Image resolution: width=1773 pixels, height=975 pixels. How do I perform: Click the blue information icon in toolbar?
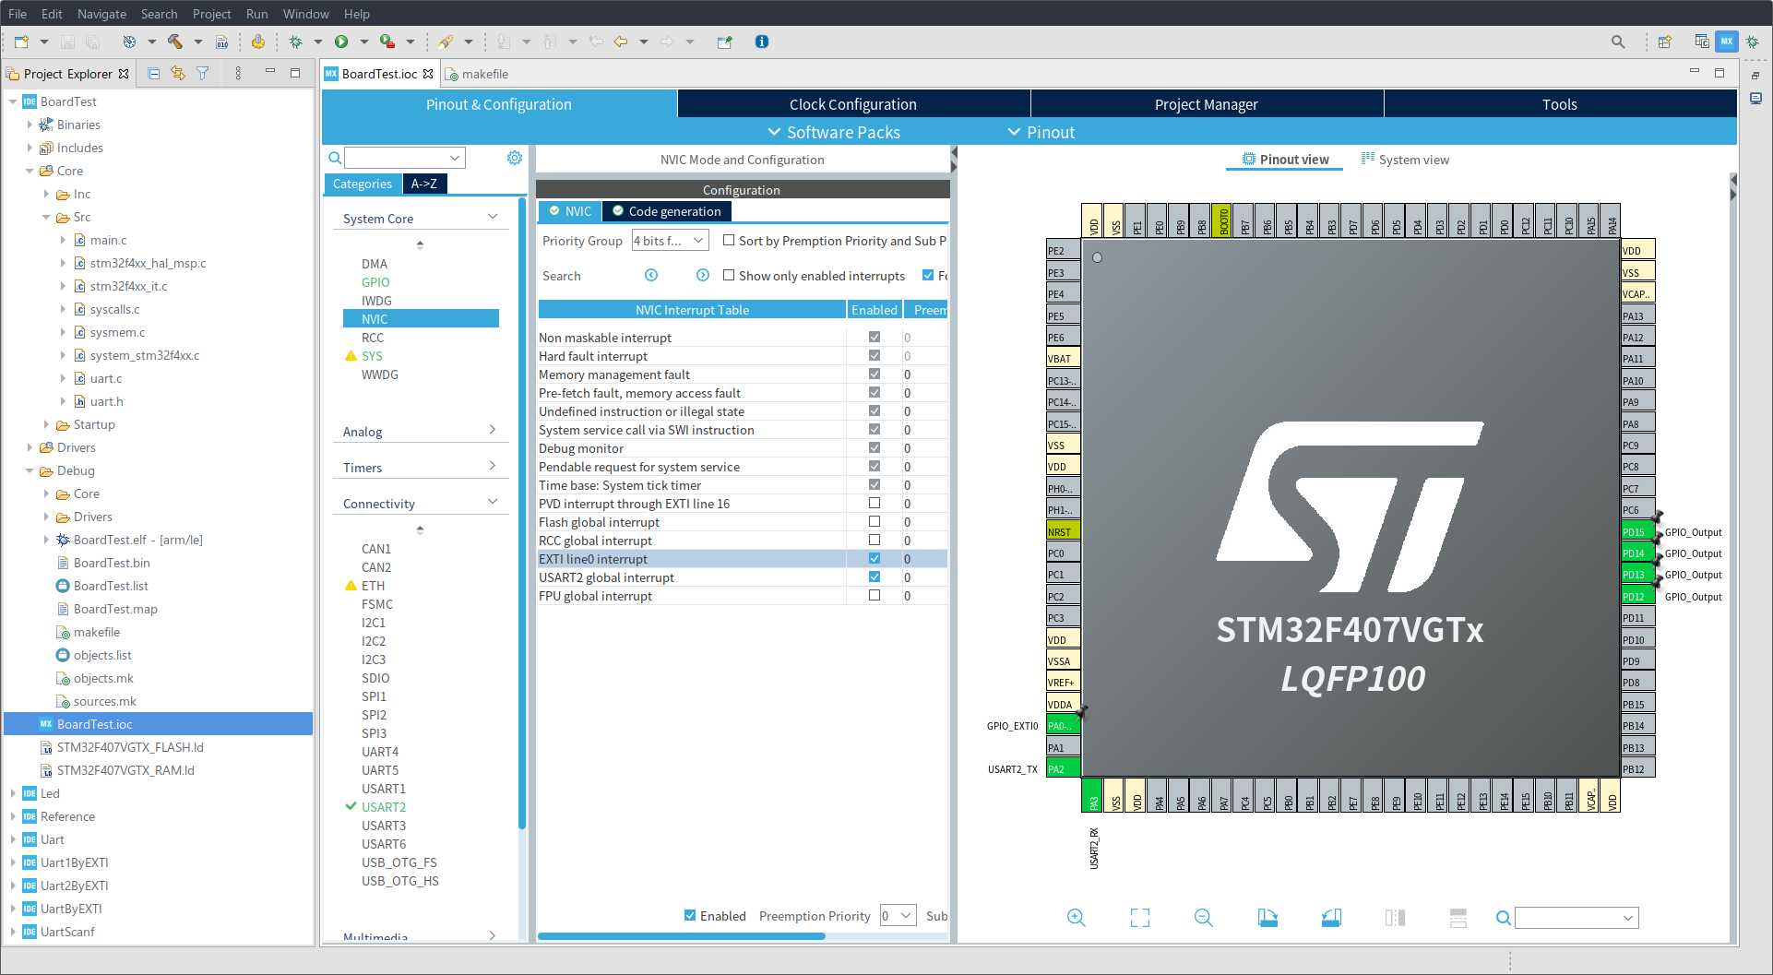pyautogui.click(x=762, y=42)
